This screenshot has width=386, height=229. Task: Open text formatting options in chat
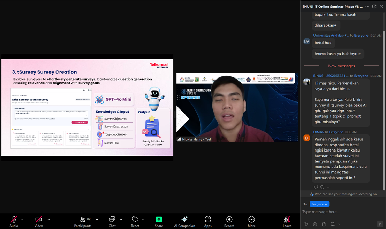pyautogui.click(x=306, y=224)
